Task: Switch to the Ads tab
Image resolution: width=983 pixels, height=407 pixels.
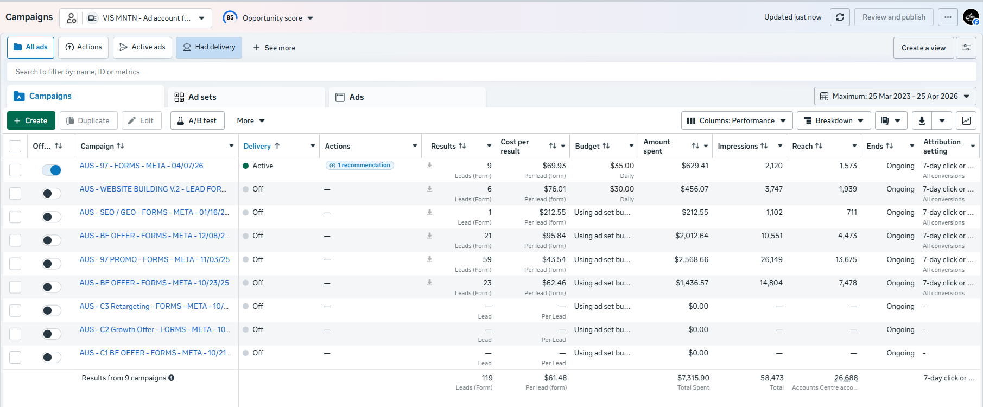Action: pos(407,97)
